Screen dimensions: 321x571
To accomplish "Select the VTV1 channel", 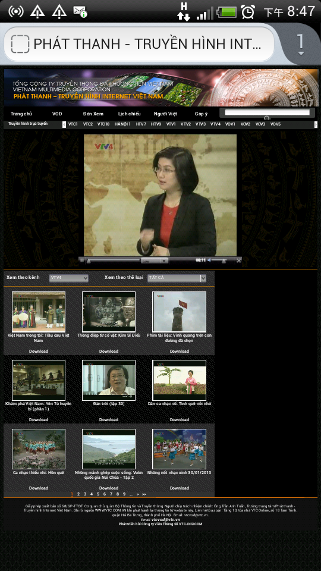I will (x=171, y=124).
